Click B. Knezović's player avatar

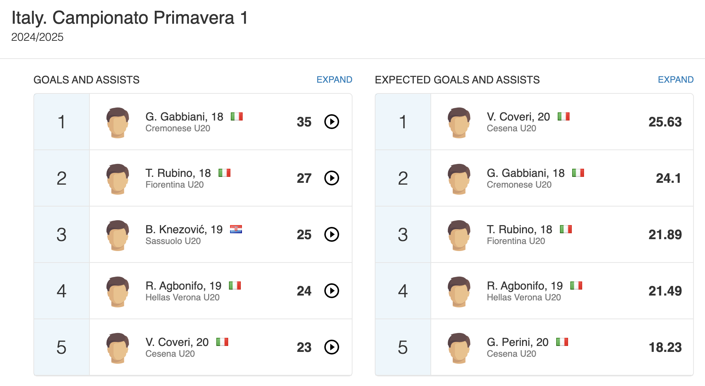pos(118,235)
